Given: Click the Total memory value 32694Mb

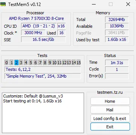Looking at the screenshot, I should click(117, 19).
